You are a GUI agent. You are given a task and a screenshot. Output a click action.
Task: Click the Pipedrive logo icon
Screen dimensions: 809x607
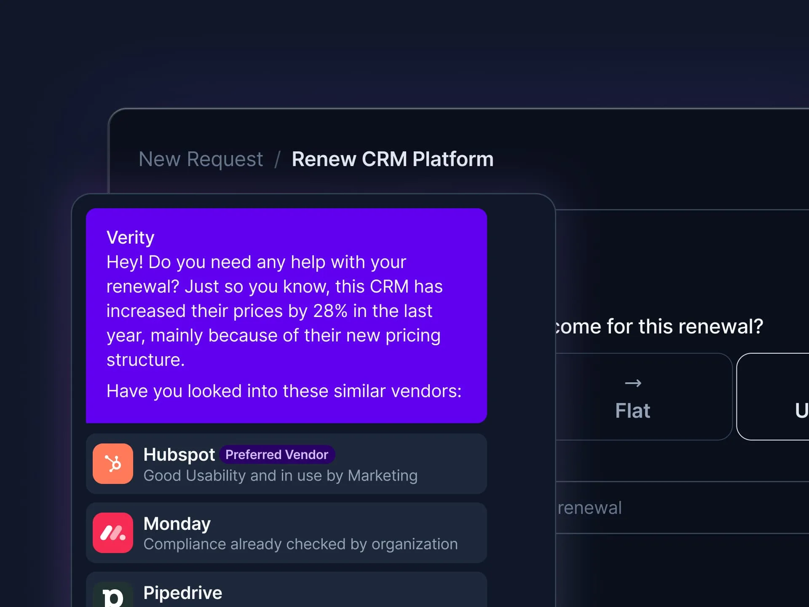[x=113, y=596]
